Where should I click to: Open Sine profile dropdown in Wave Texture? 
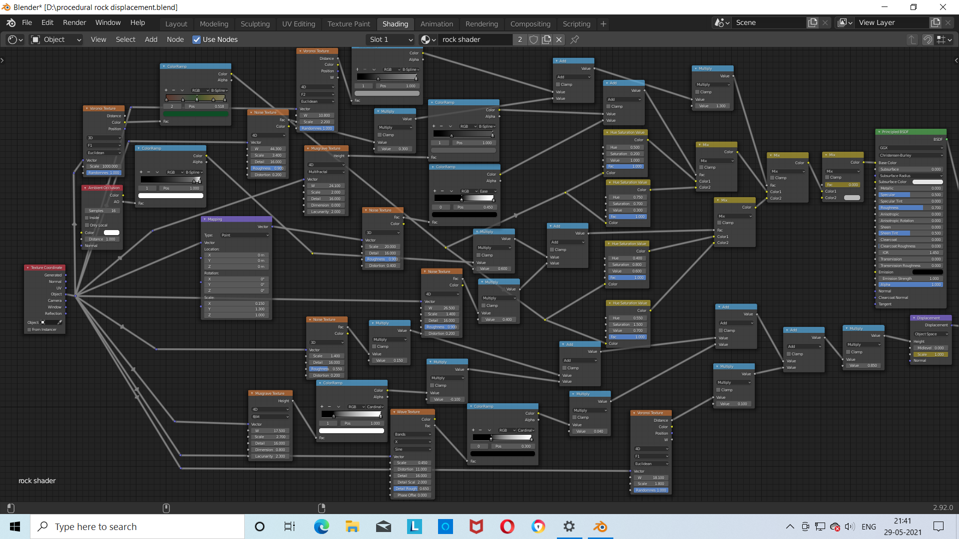pos(413,449)
